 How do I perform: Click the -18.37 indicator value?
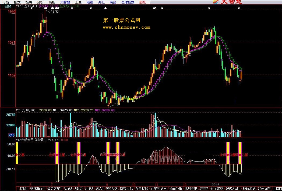click(x=53, y=140)
